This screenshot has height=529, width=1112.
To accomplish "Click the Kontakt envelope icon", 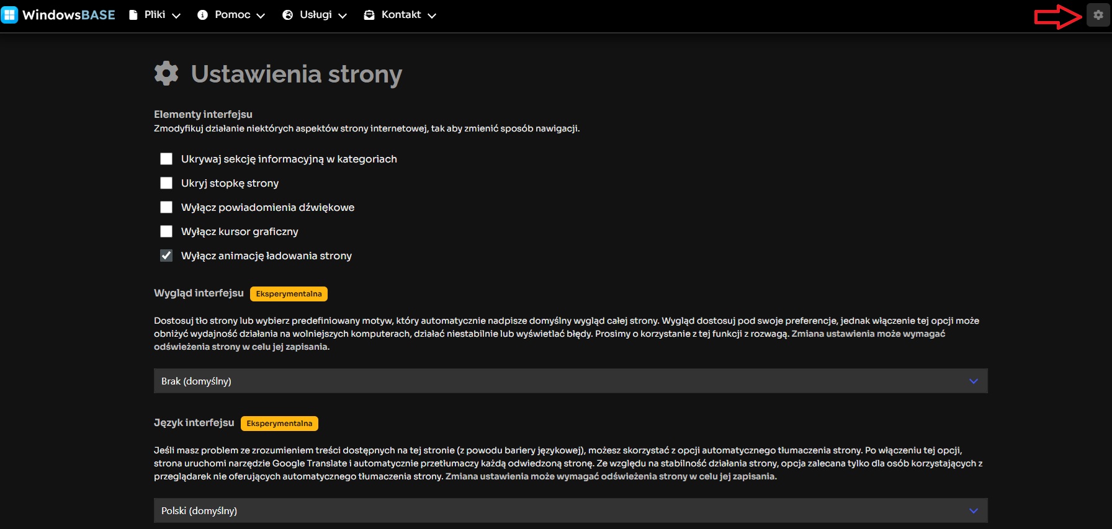I will click(x=369, y=15).
